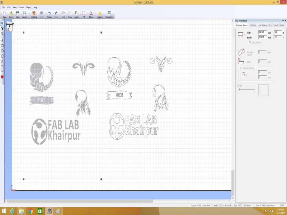Click the Import toolbar icon
Image resolution: width=287 pixels, height=215 pixels.
[x=25, y=14]
